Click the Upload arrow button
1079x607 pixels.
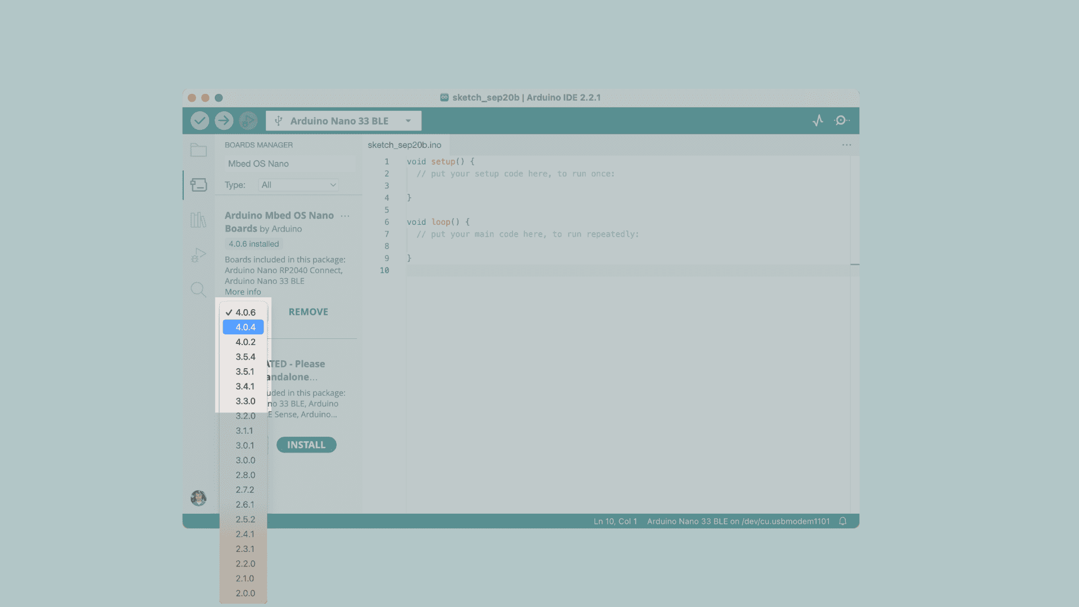point(224,120)
